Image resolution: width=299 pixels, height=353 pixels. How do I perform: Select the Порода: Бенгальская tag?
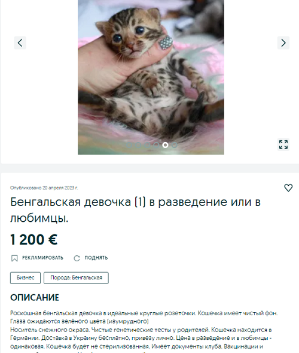tap(76, 278)
